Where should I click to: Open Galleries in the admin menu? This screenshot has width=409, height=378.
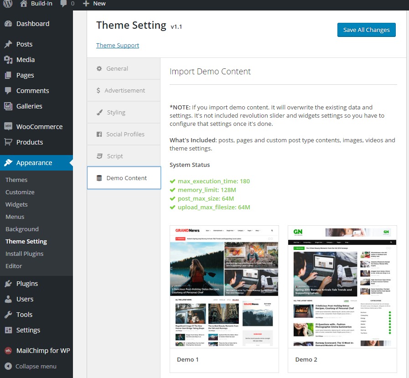[x=36, y=106]
